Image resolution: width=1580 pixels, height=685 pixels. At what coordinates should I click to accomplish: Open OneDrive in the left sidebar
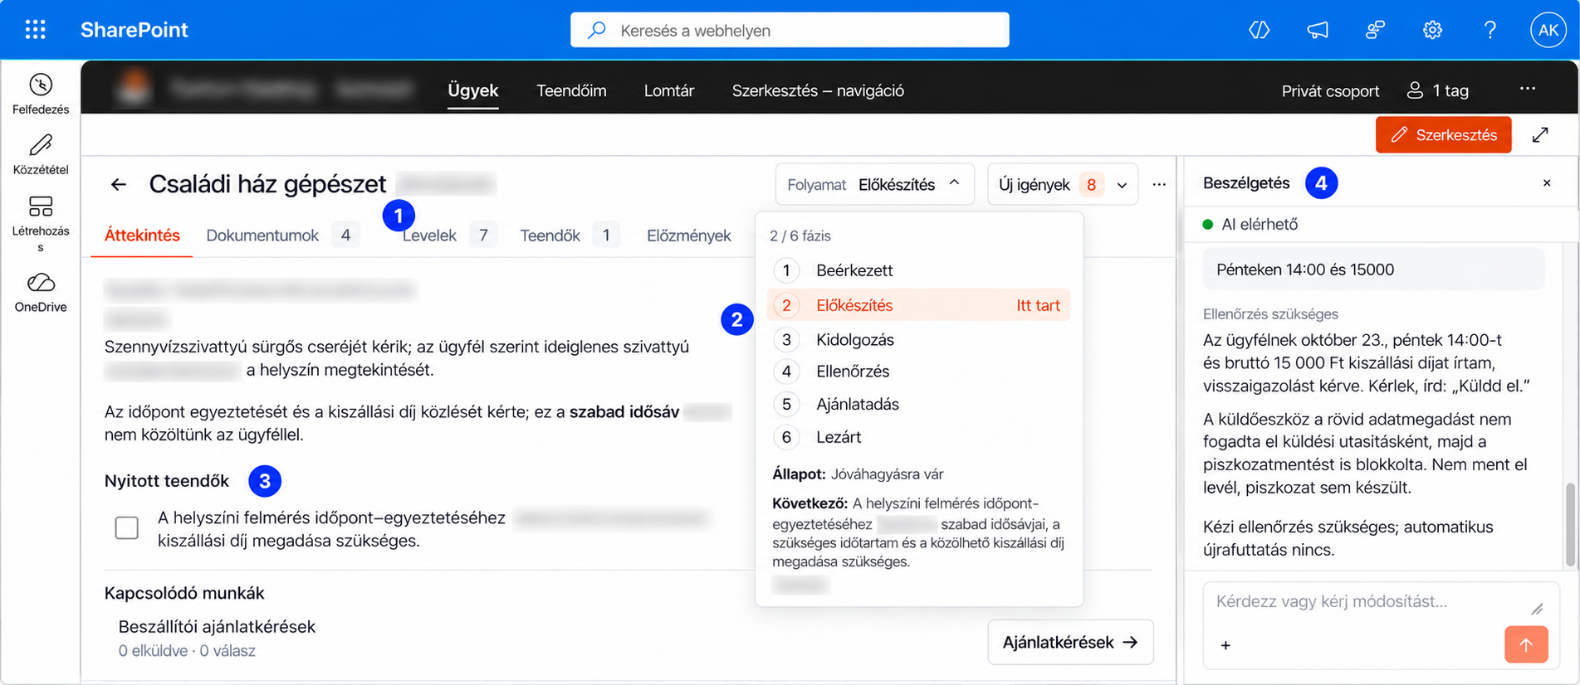(x=41, y=292)
